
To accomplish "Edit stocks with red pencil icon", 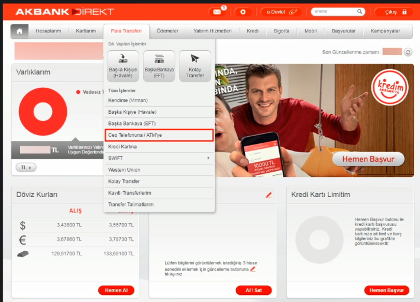I will pos(269,195).
